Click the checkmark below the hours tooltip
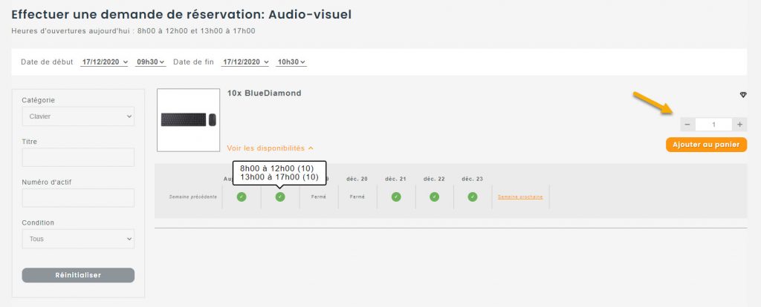Viewport: 761px width, 307px height. pos(280,197)
